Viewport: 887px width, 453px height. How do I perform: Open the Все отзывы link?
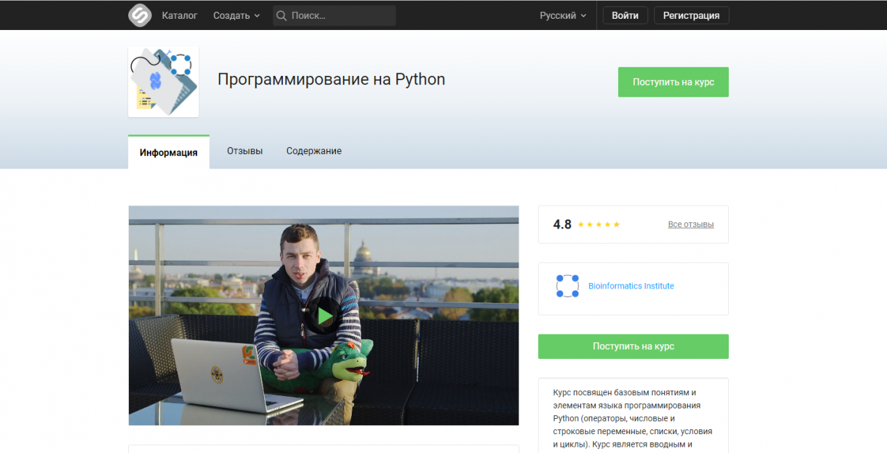[x=691, y=224]
